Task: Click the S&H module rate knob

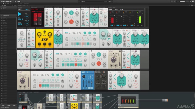Action: pos(22,33)
